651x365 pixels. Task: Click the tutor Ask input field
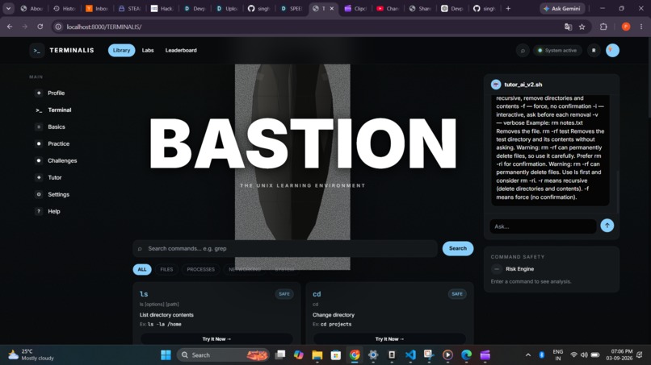[x=543, y=226]
